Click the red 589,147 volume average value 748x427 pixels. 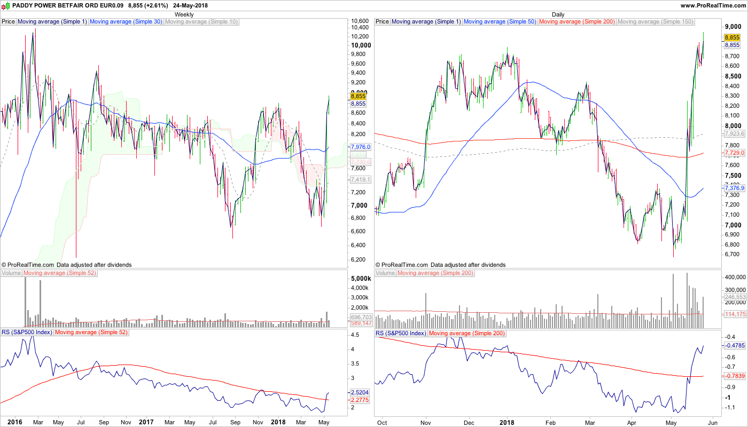(x=361, y=323)
